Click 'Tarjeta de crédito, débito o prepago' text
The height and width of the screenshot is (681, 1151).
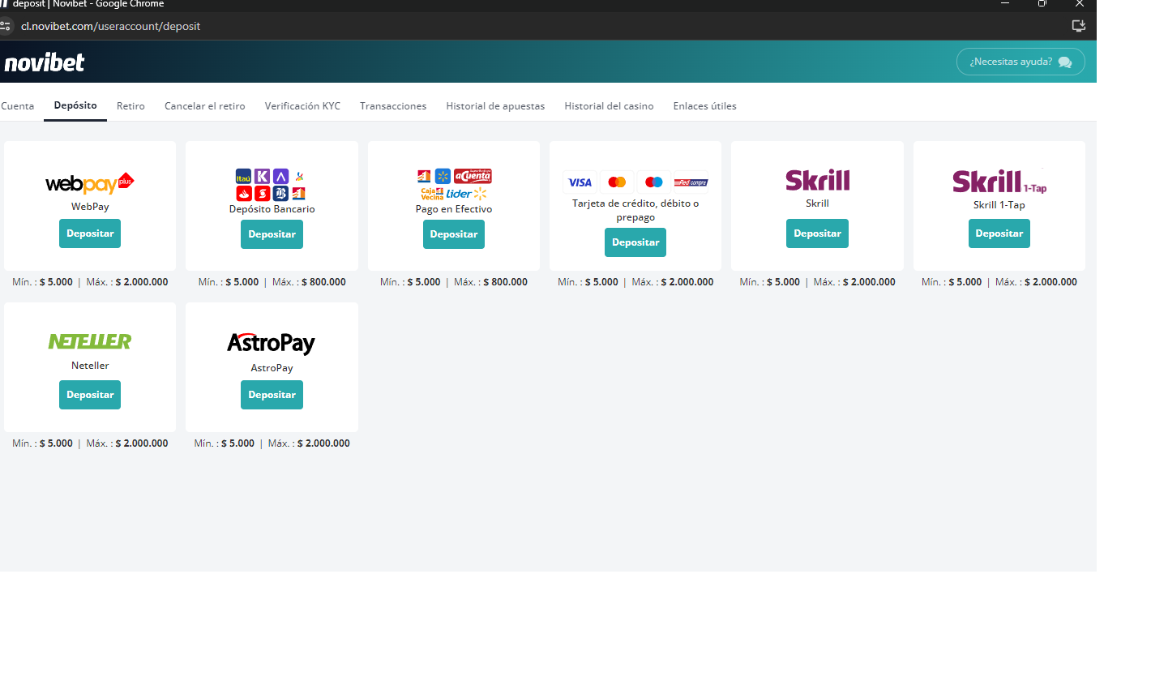[x=635, y=211]
